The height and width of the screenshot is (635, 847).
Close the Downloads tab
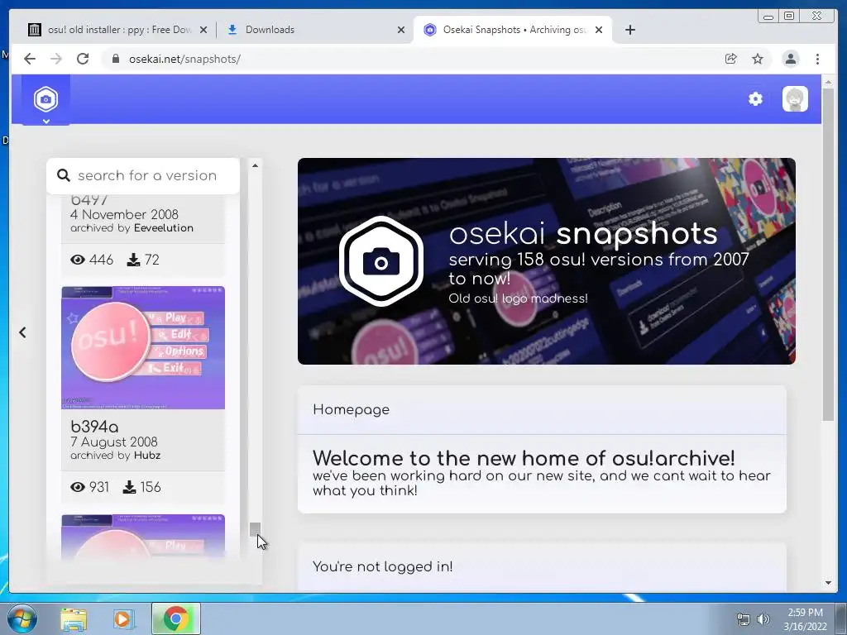point(401,30)
